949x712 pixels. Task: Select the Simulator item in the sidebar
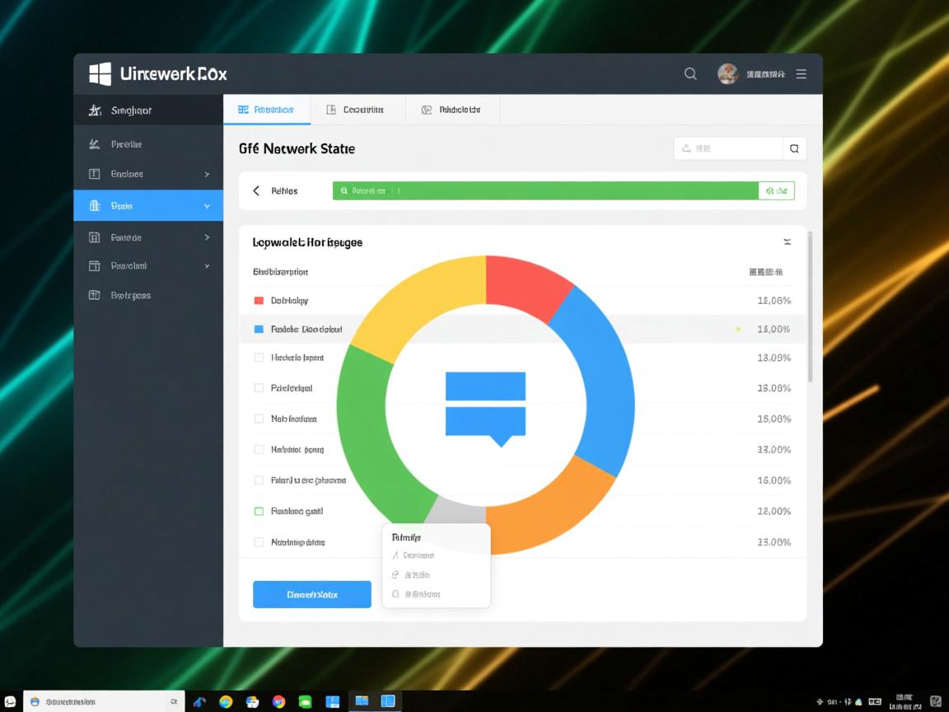click(x=133, y=110)
